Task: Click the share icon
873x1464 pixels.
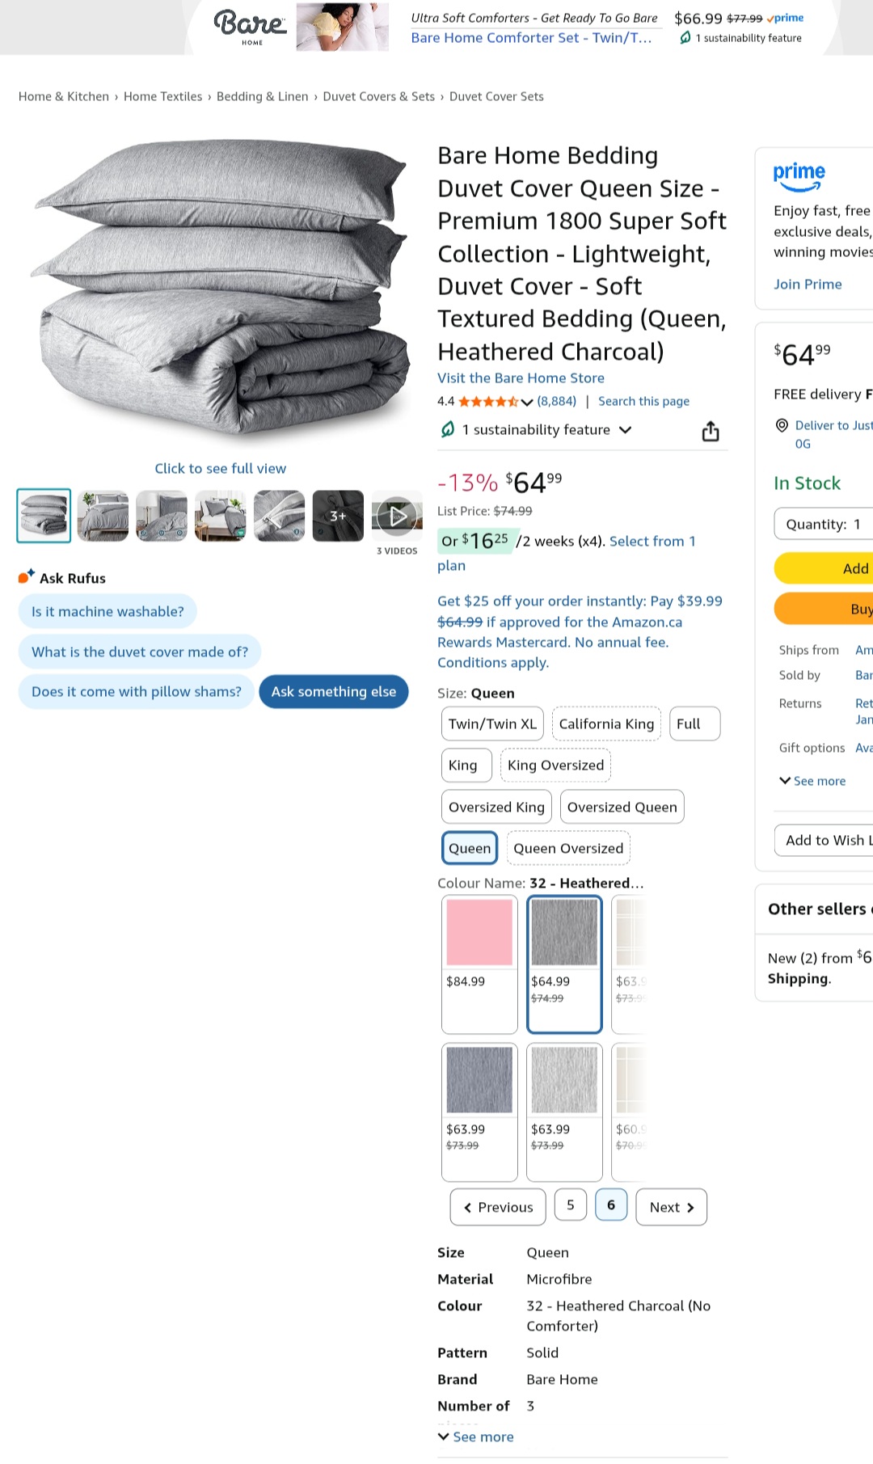Action: (x=711, y=432)
